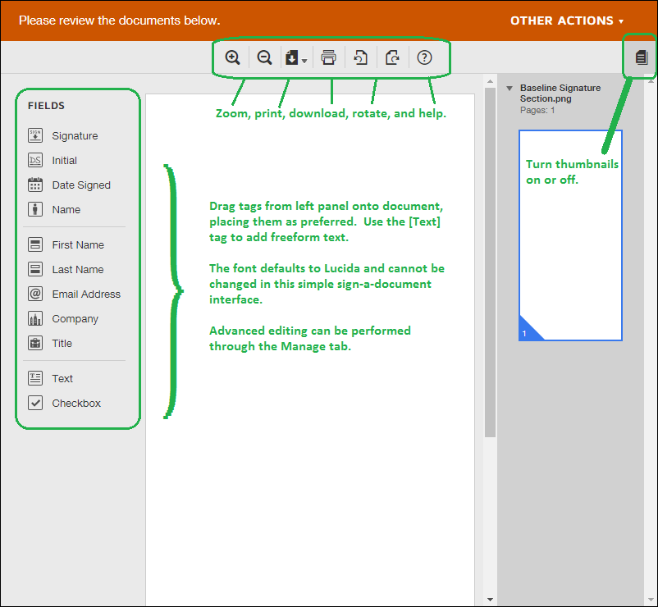This screenshot has height=607, width=658.
Task: Click the Last Name field
Action: point(77,270)
